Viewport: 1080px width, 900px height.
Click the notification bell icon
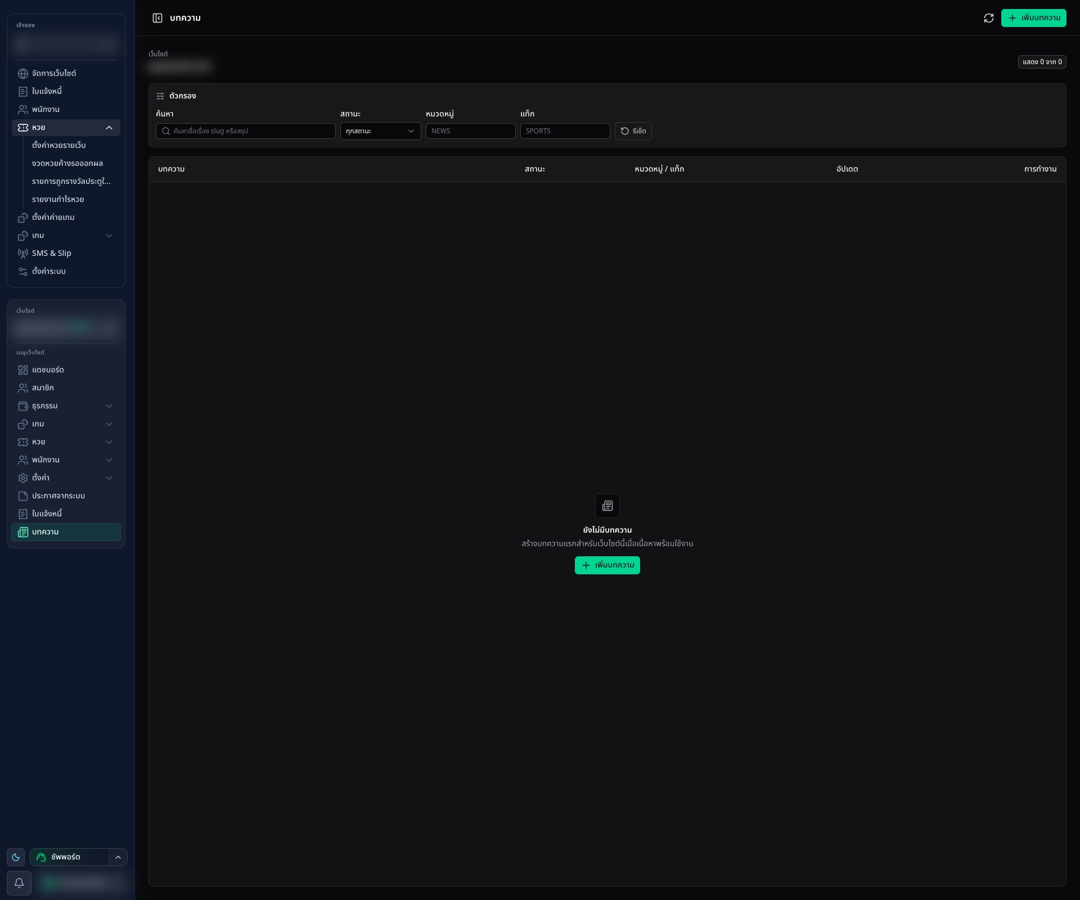pos(19,883)
